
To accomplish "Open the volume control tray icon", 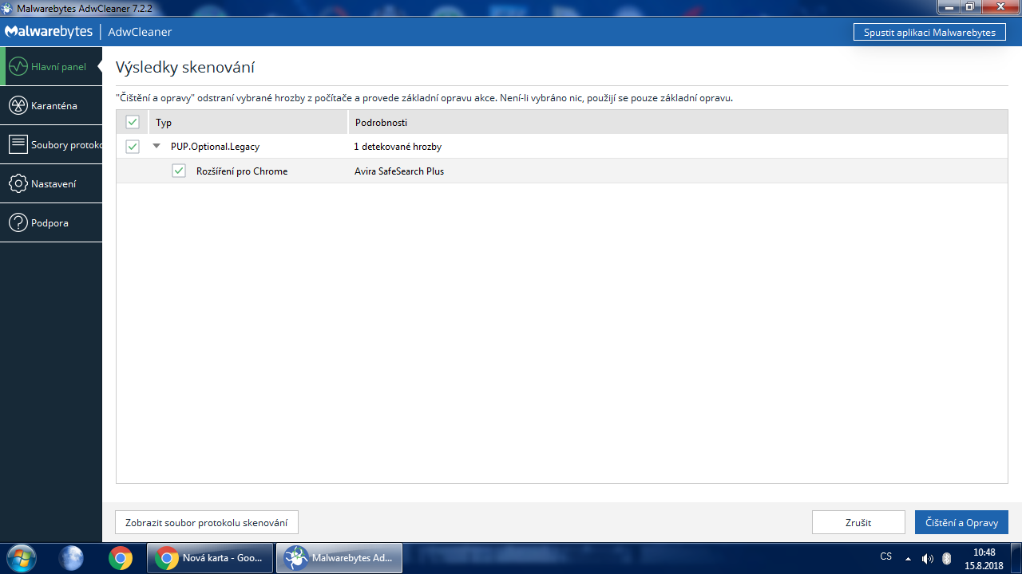I will (927, 558).
